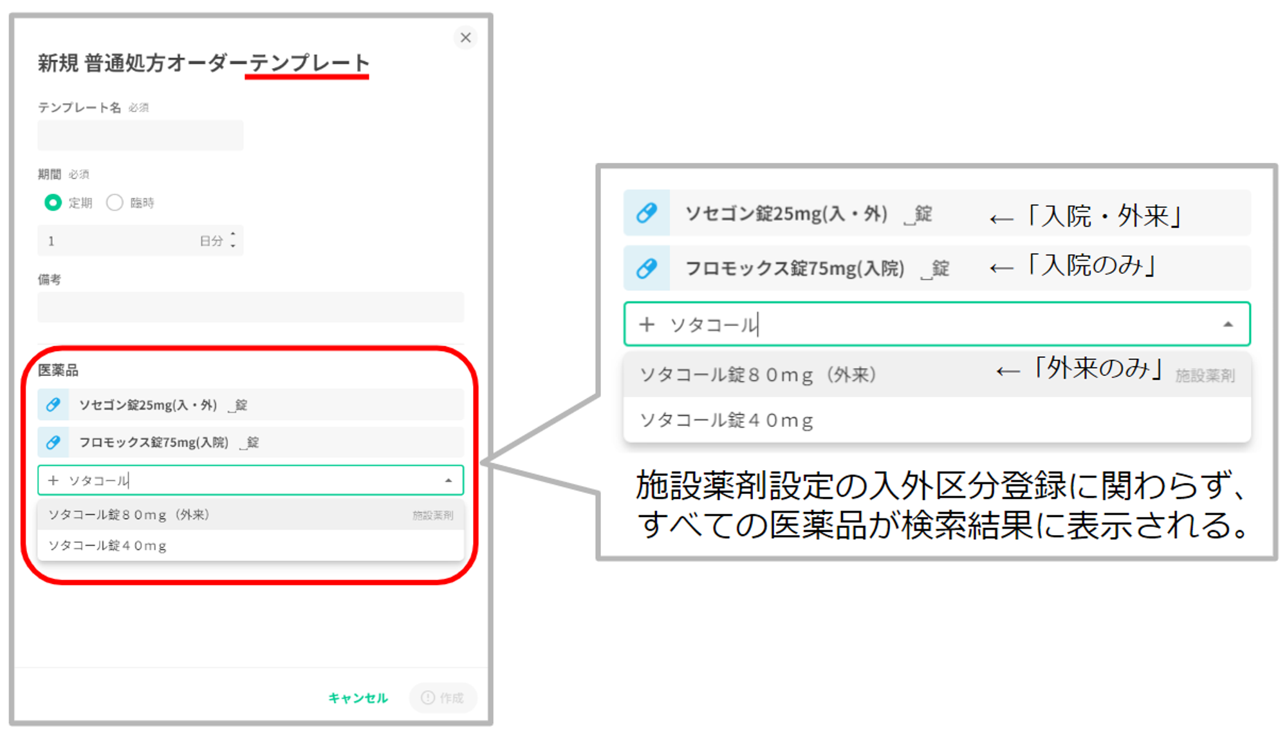This screenshot has height=736, width=1287.
Task: Close the template dialog with X icon
Action: (465, 38)
